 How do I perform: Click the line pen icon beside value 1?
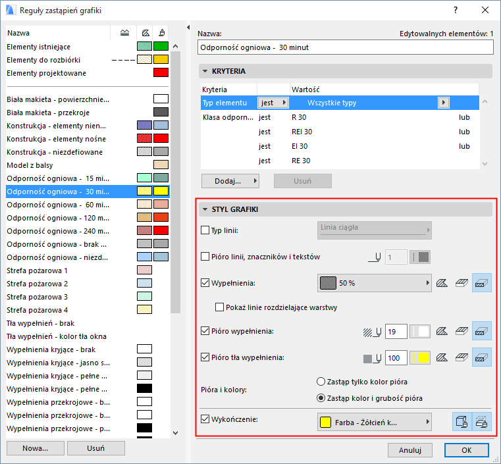click(x=375, y=257)
